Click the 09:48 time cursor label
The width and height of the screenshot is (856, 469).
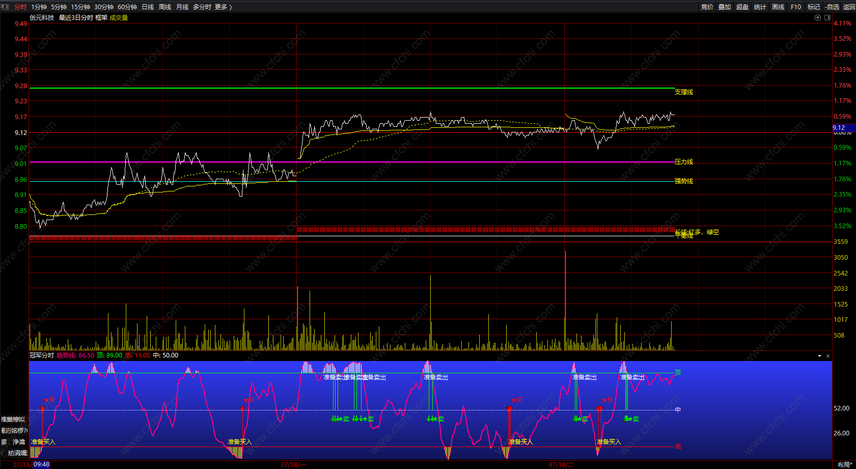coord(41,464)
